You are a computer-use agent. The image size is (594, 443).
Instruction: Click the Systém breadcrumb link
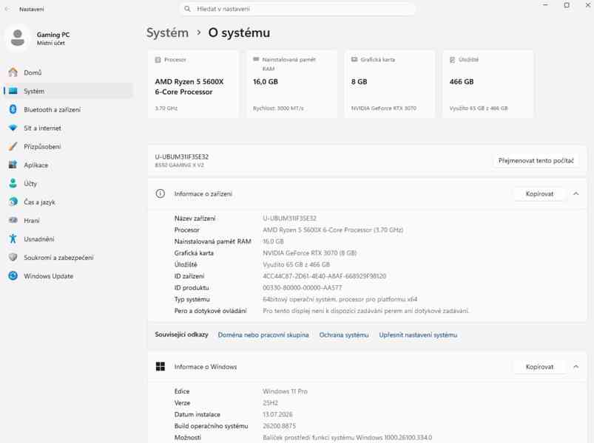(167, 32)
